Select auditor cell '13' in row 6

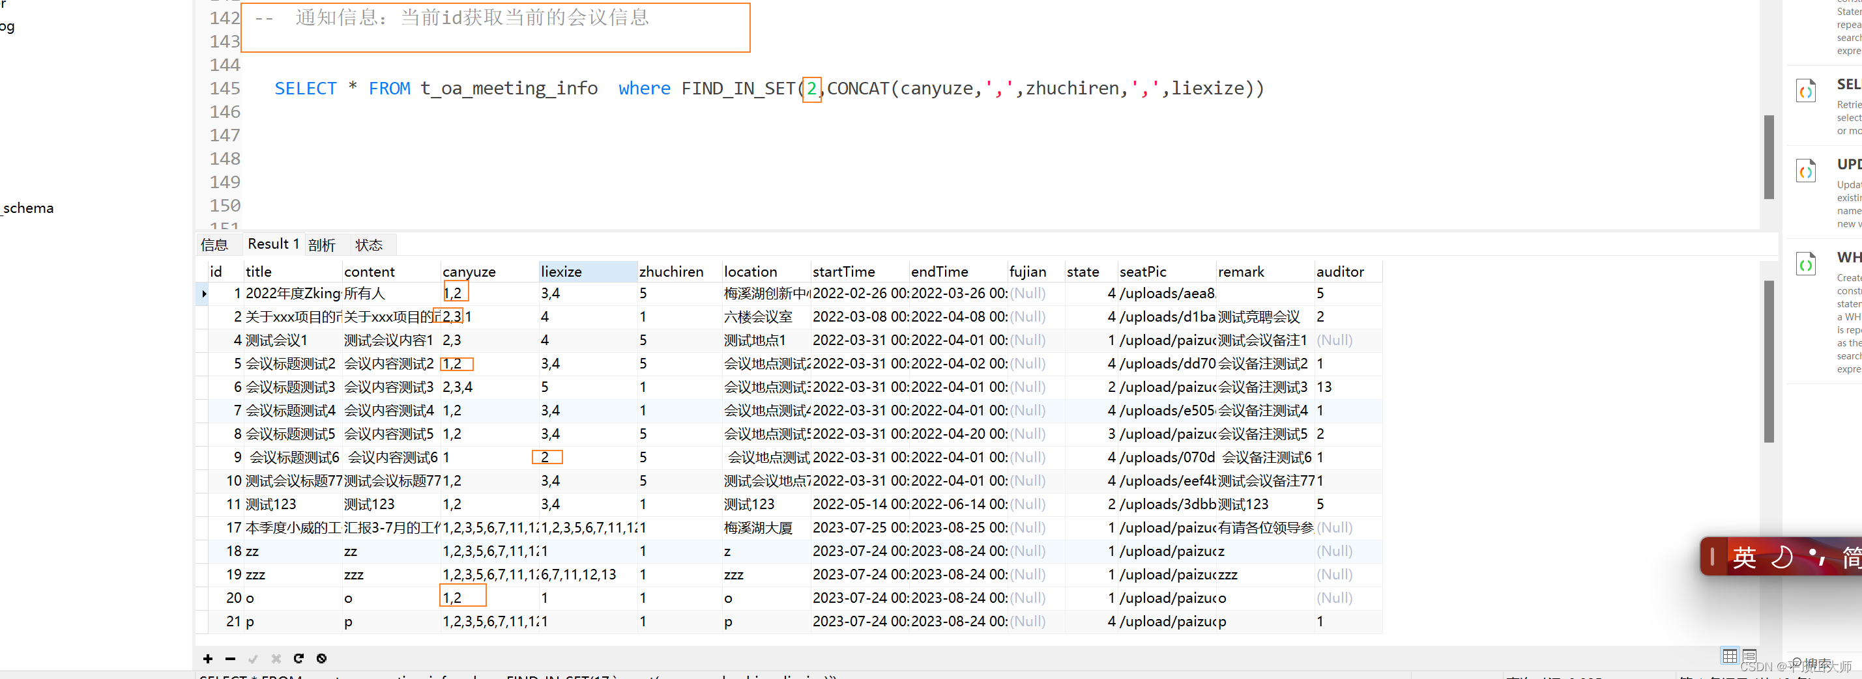click(x=1348, y=387)
